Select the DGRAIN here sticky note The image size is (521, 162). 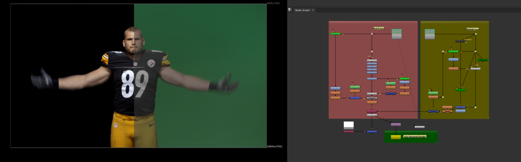point(472,29)
